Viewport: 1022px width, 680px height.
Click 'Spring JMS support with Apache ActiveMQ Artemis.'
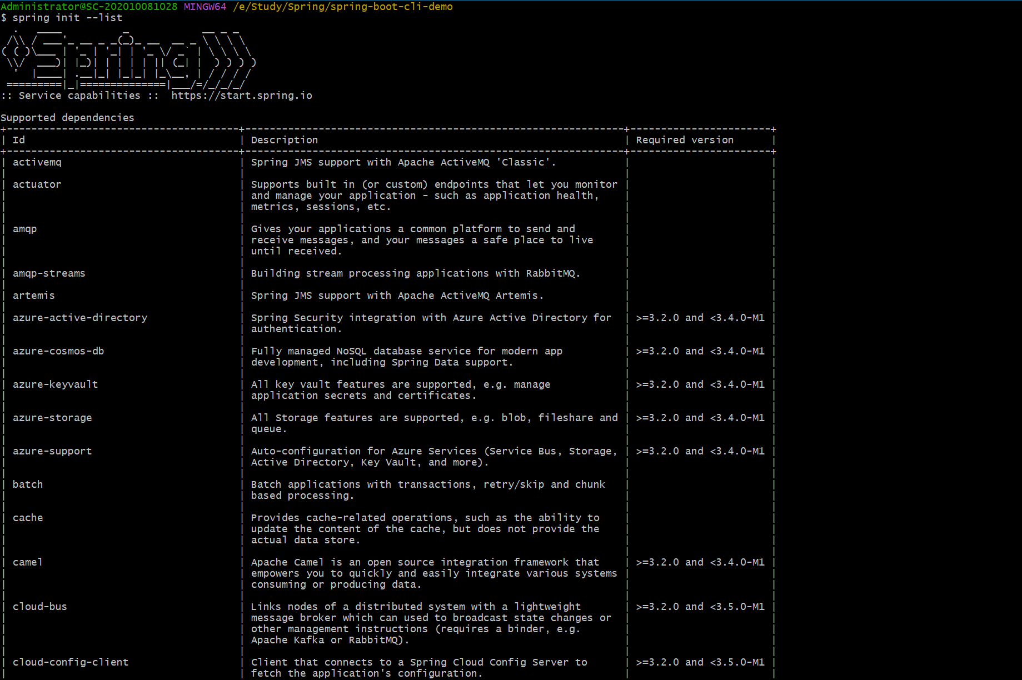click(x=397, y=296)
